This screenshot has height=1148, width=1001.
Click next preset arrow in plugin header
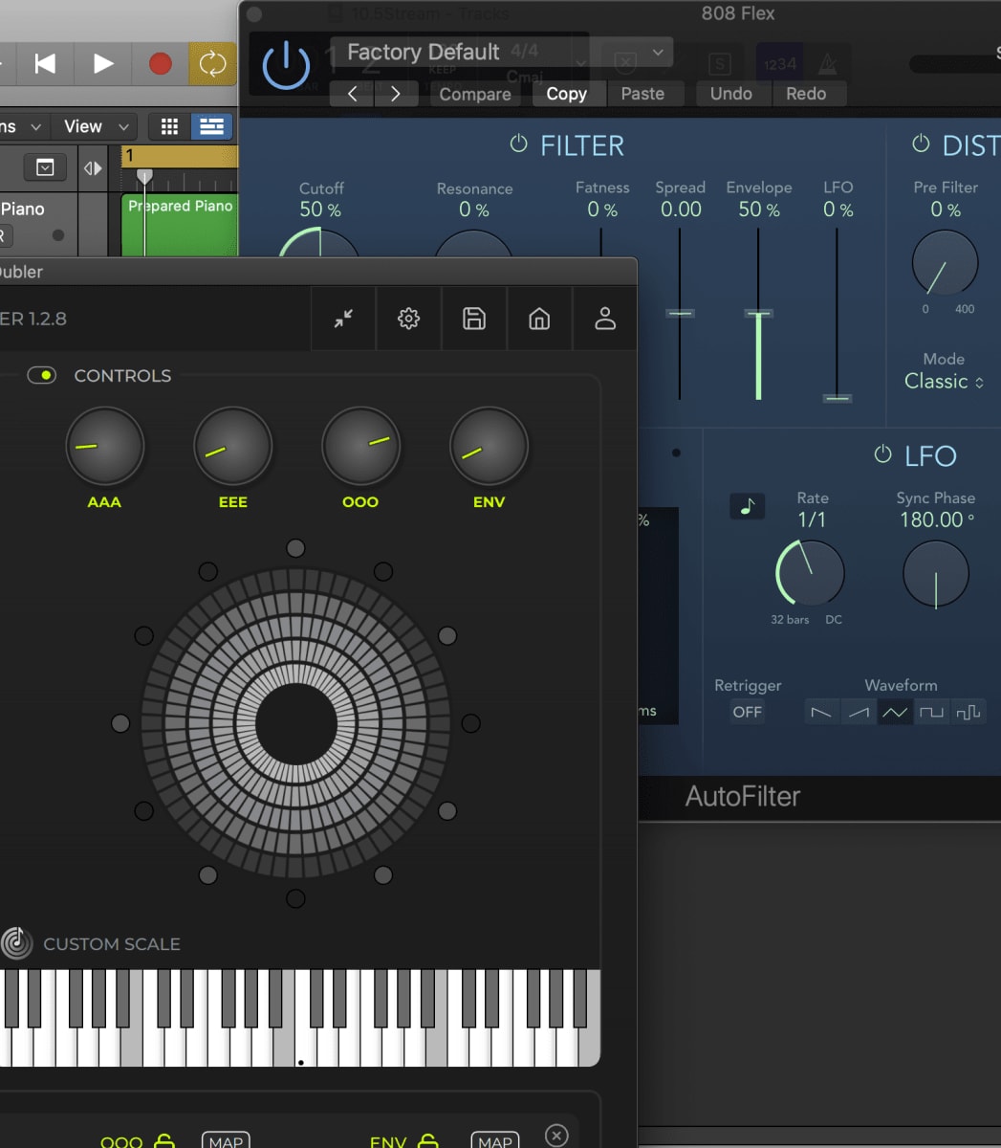click(x=396, y=94)
